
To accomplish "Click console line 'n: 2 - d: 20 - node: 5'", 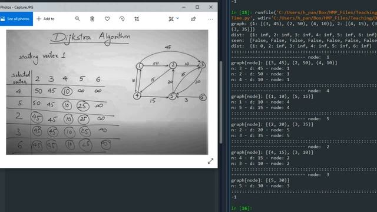I will click(x=260, y=130).
